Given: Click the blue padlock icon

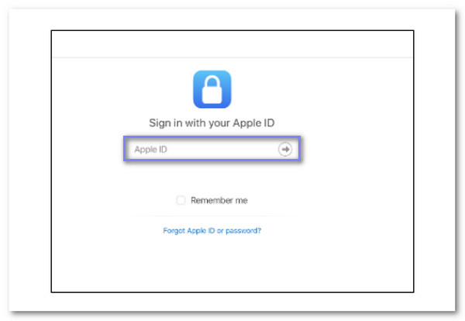Looking at the screenshot, I should (212, 89).
